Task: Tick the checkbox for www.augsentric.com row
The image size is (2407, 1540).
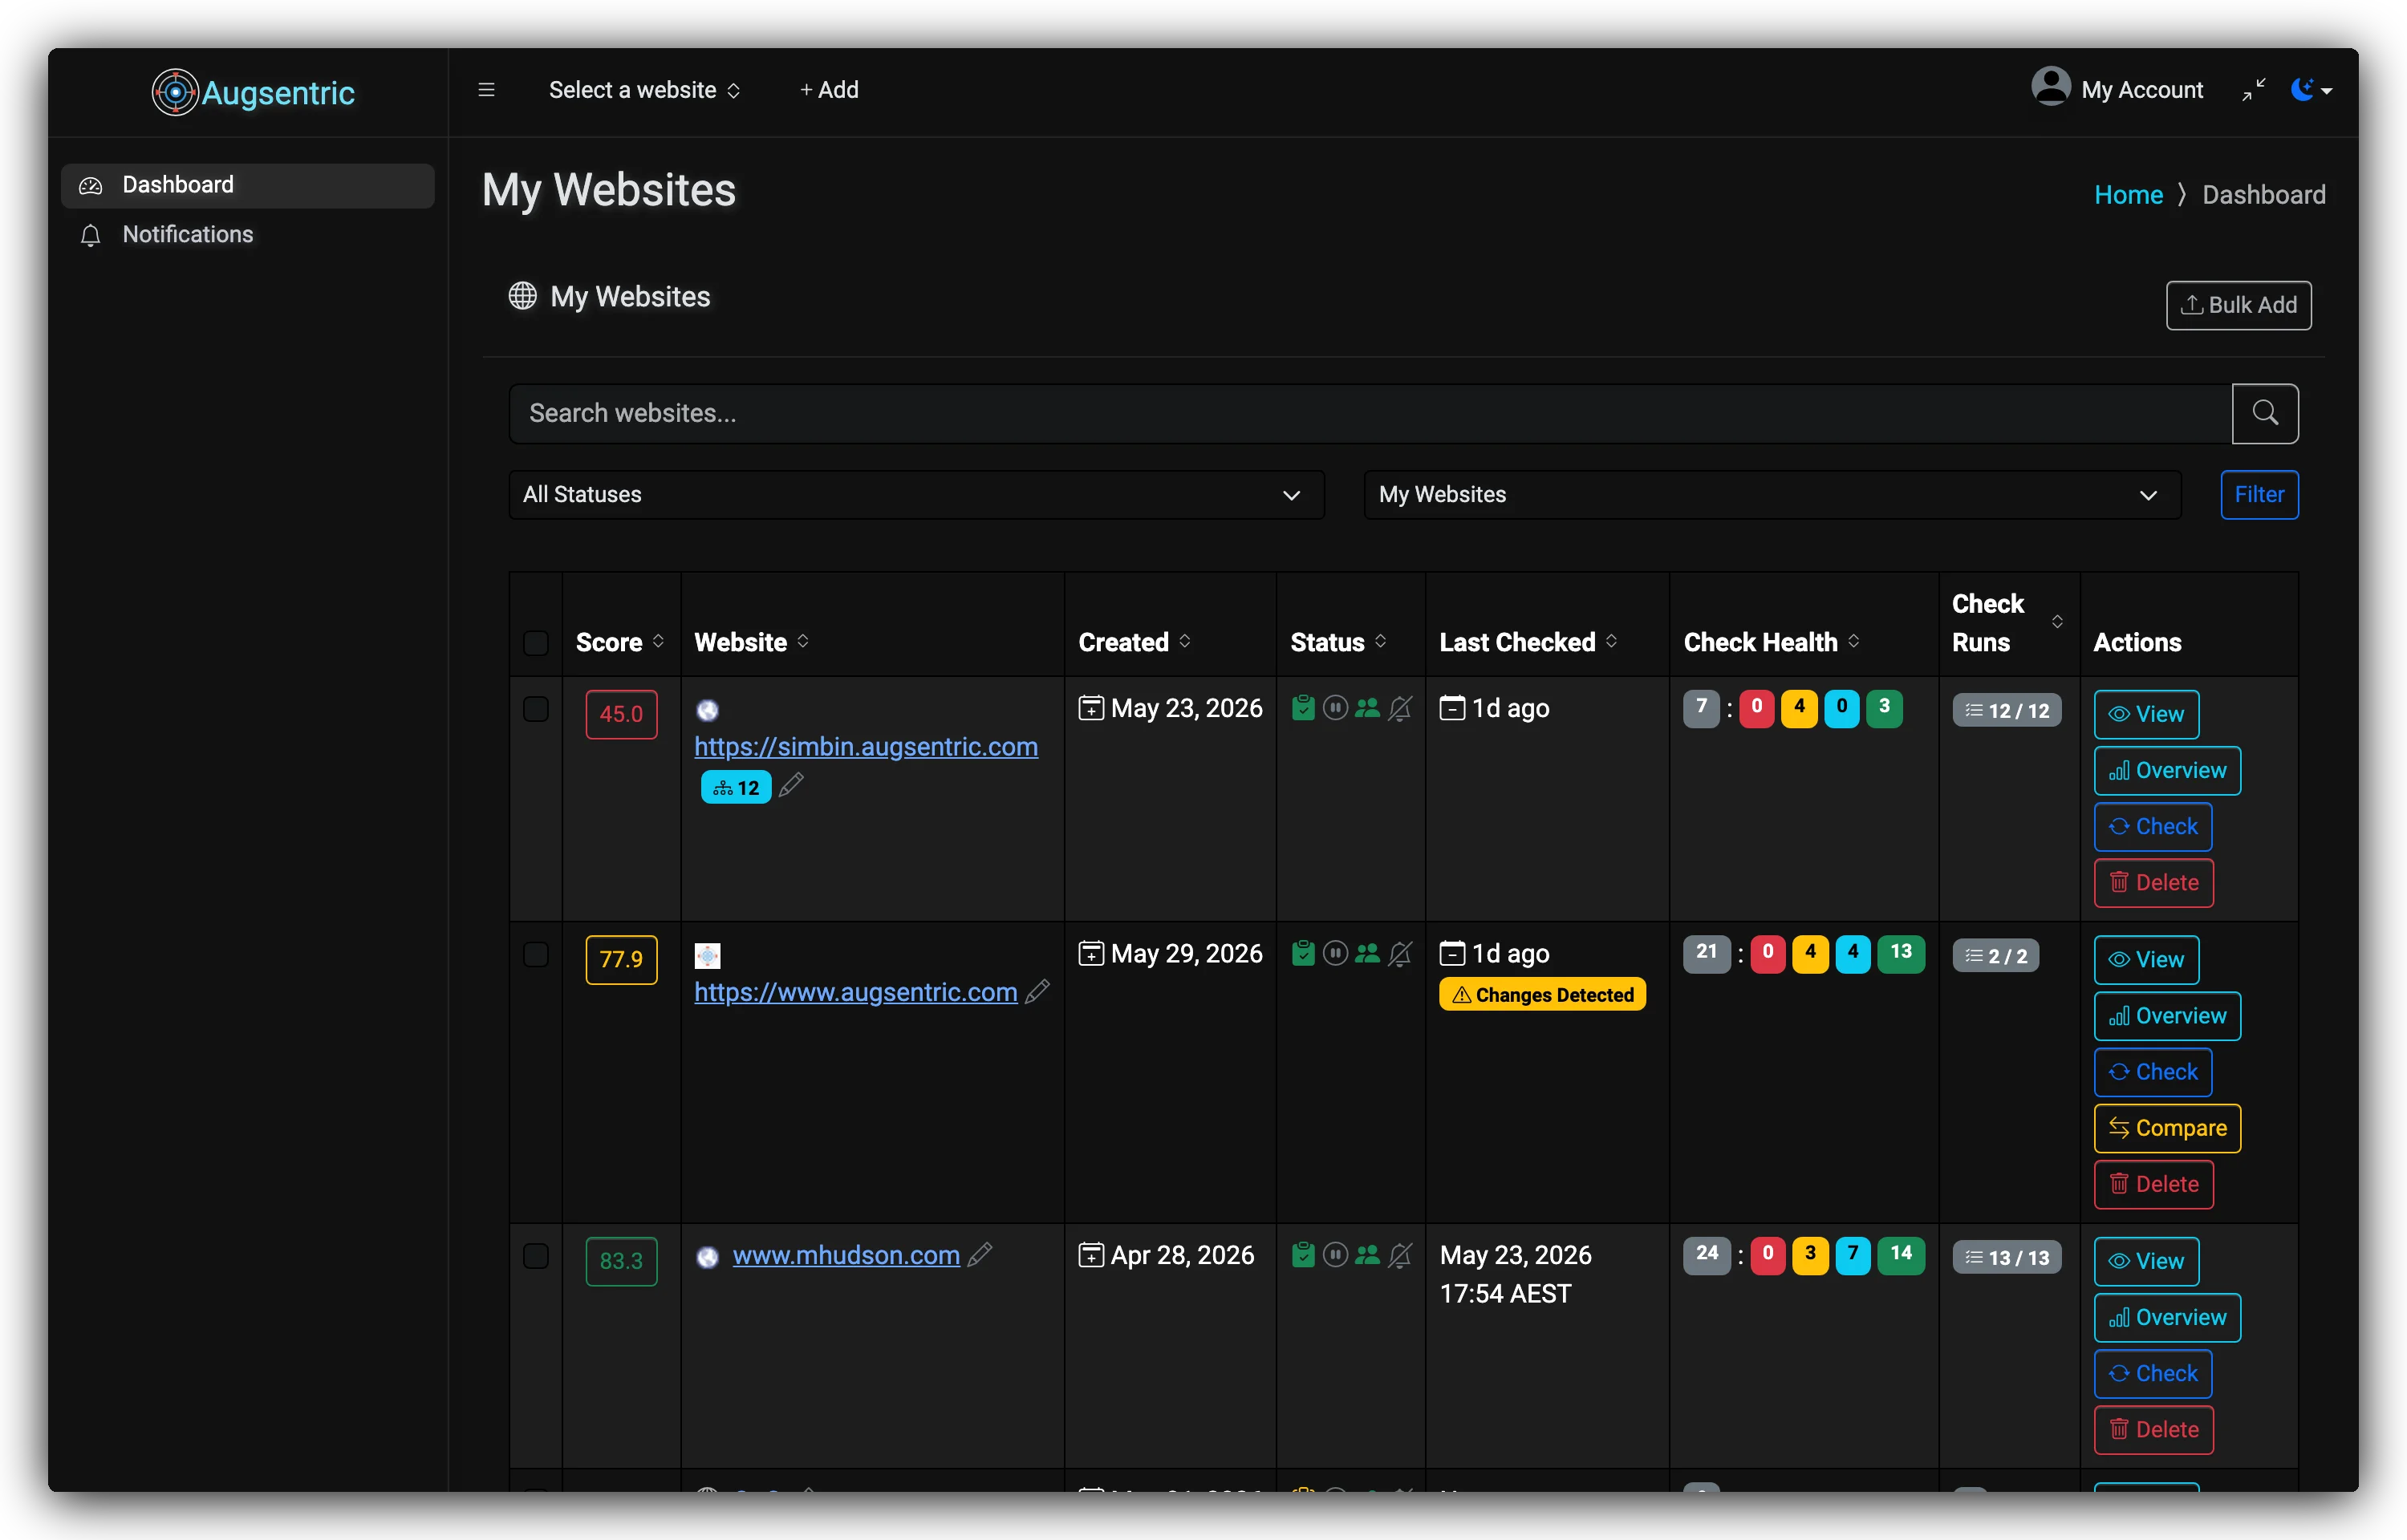Action: click(536, 954)
